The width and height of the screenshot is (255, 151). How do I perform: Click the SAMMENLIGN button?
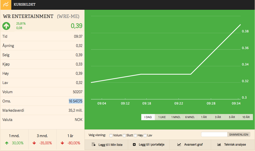(239, 135)
